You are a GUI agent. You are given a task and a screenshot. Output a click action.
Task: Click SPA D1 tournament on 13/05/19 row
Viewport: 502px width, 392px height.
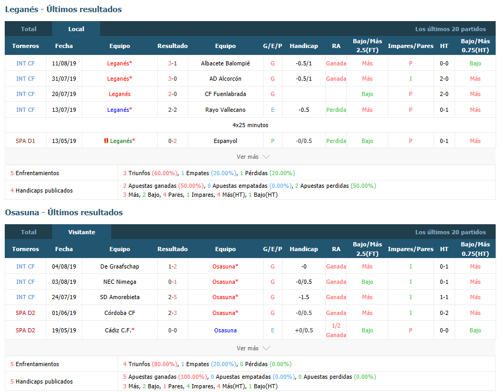(x=25, y=140)
